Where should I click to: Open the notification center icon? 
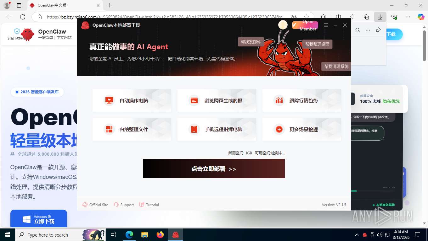tap(418, 235)
